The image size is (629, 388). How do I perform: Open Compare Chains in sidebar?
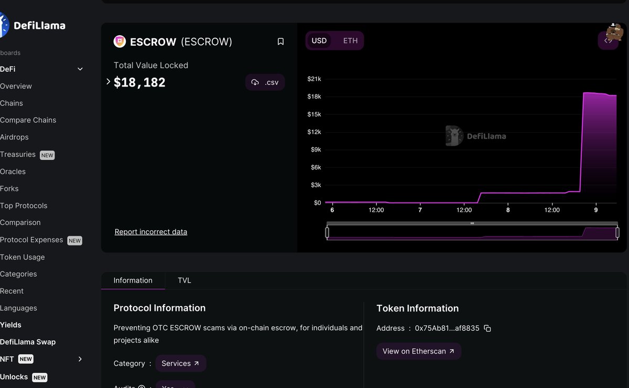28,120
